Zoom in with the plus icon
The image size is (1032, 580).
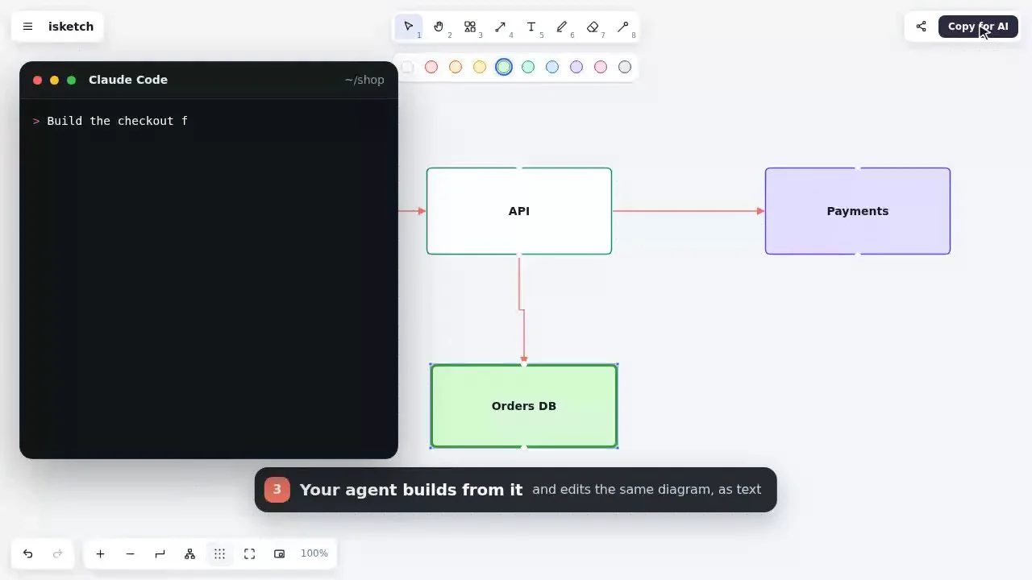(100, 553)
